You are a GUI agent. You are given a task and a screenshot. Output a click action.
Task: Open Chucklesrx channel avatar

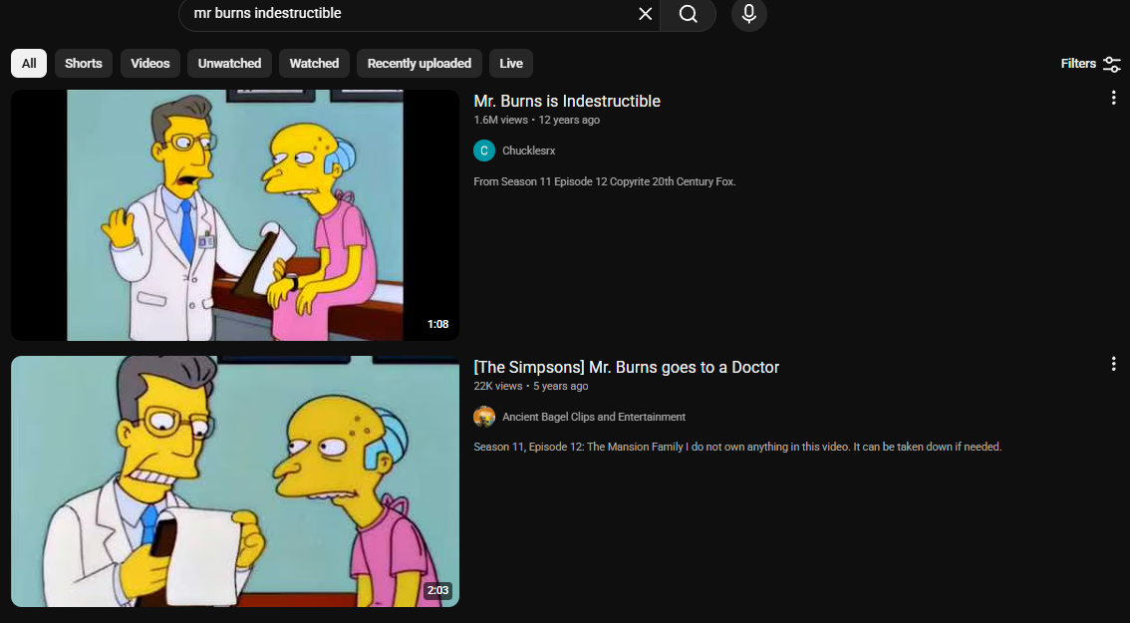pos(484,151)
